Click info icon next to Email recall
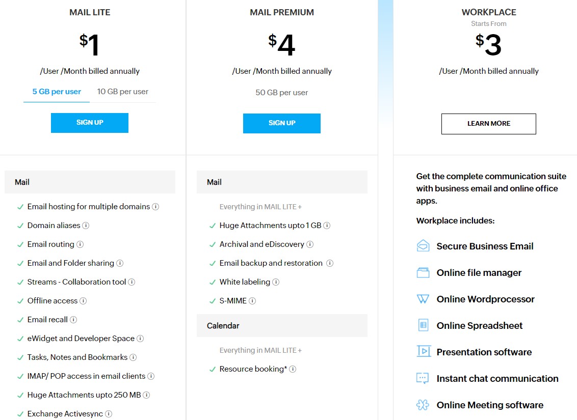The width and height of the screenshot is (577, 420). (x=73, y=320)
